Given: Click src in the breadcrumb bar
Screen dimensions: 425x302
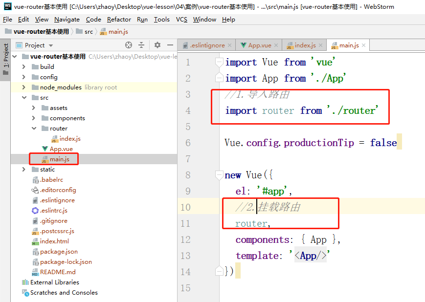Looking at the screenshot, I should pos(85,31).
